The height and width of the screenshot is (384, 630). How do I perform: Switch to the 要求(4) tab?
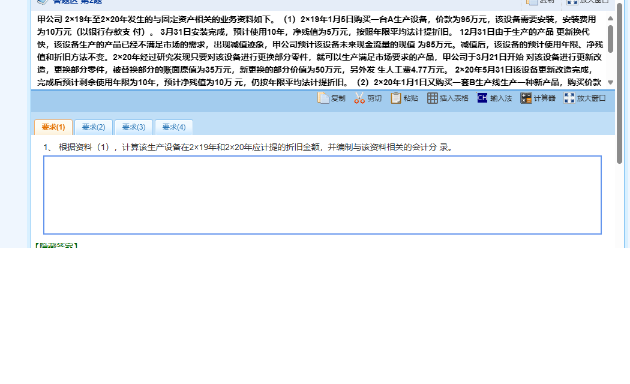click(x=174, y=127)
